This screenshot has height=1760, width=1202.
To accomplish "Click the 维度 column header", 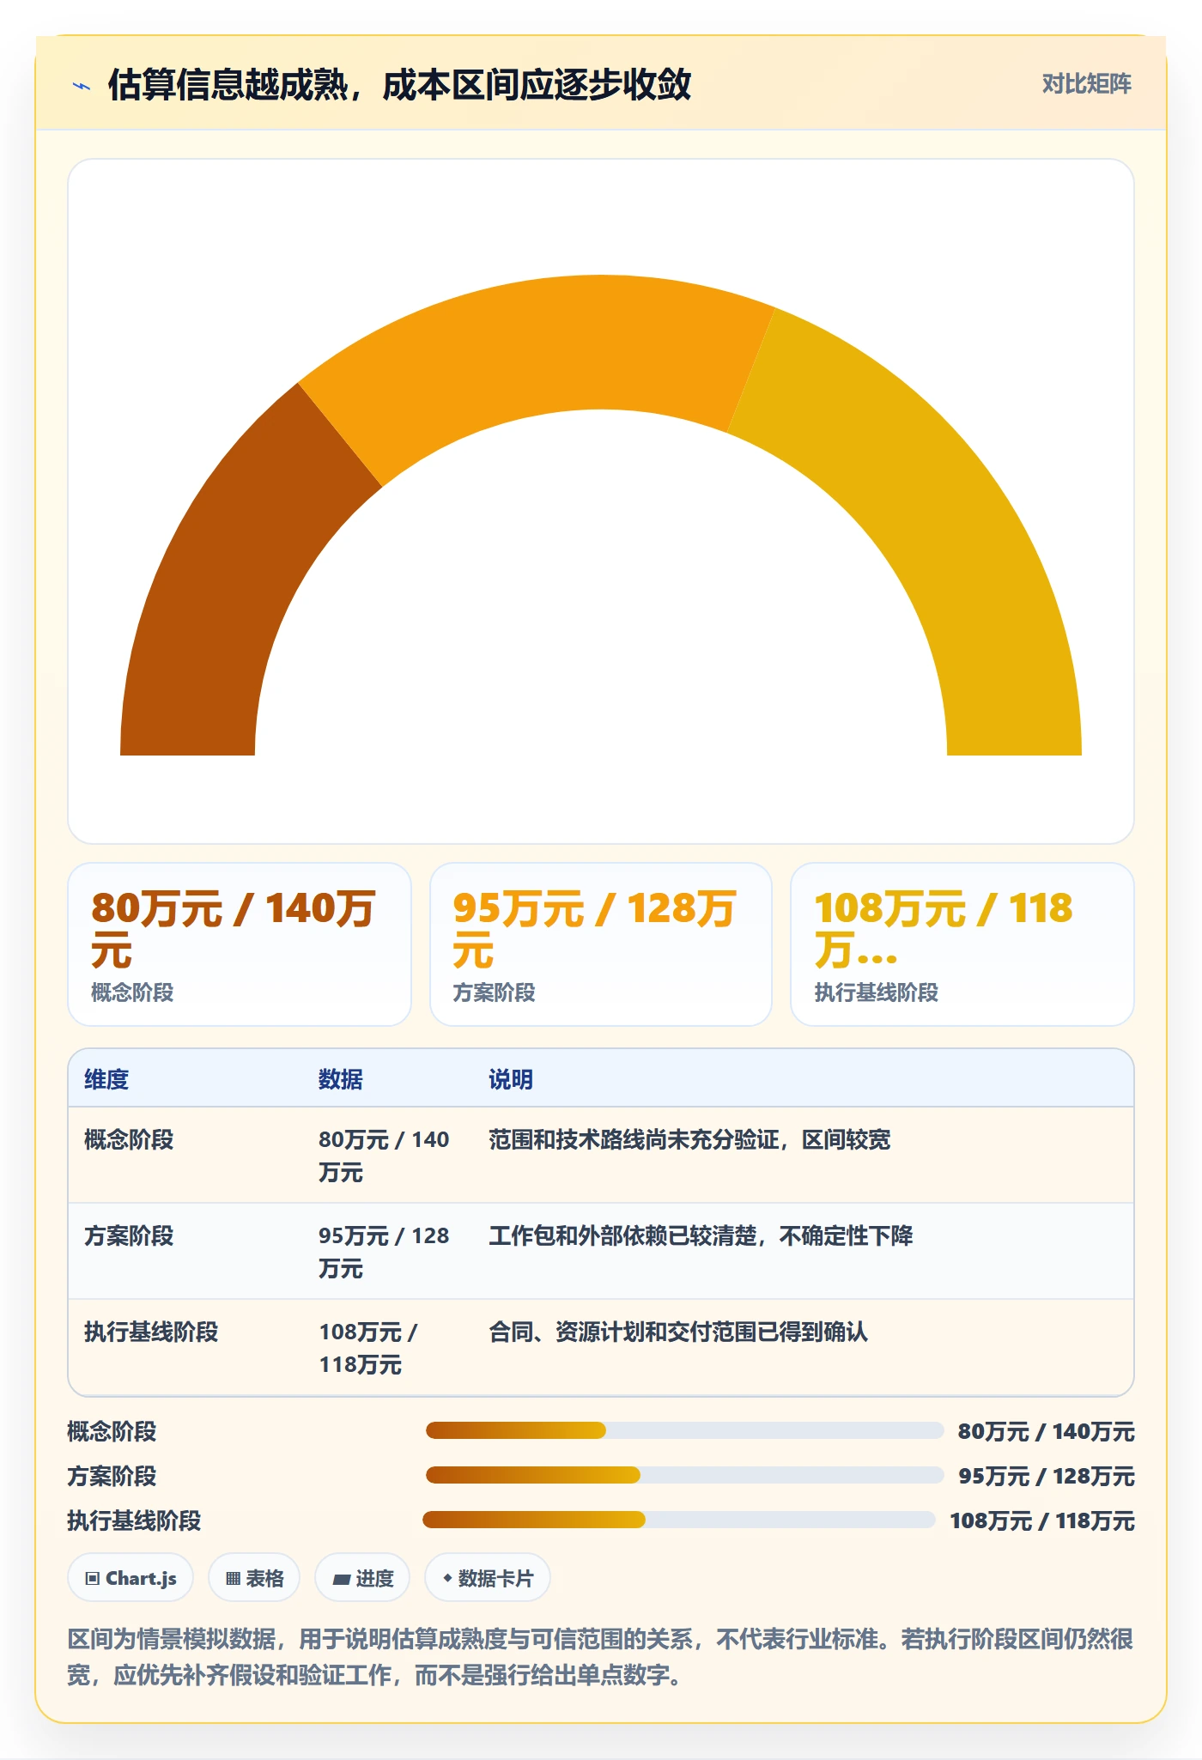I will pos(106,1079).
